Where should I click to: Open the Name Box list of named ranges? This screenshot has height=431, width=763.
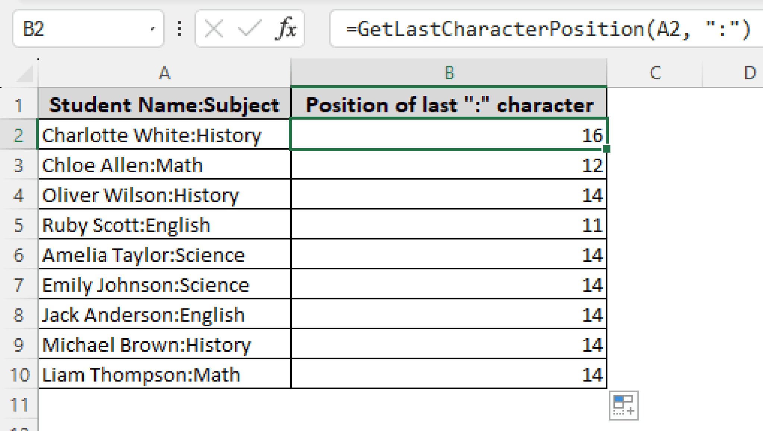pos(153,28)
